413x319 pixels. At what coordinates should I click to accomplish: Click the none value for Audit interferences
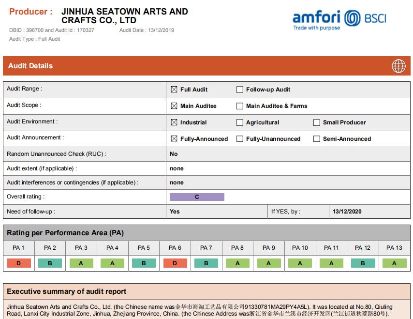pos(177,182)
